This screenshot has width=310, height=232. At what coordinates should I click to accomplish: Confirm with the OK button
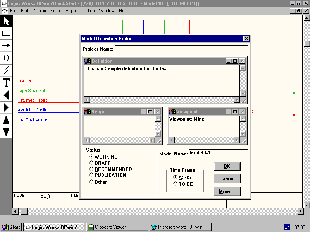tap(227, 166)
